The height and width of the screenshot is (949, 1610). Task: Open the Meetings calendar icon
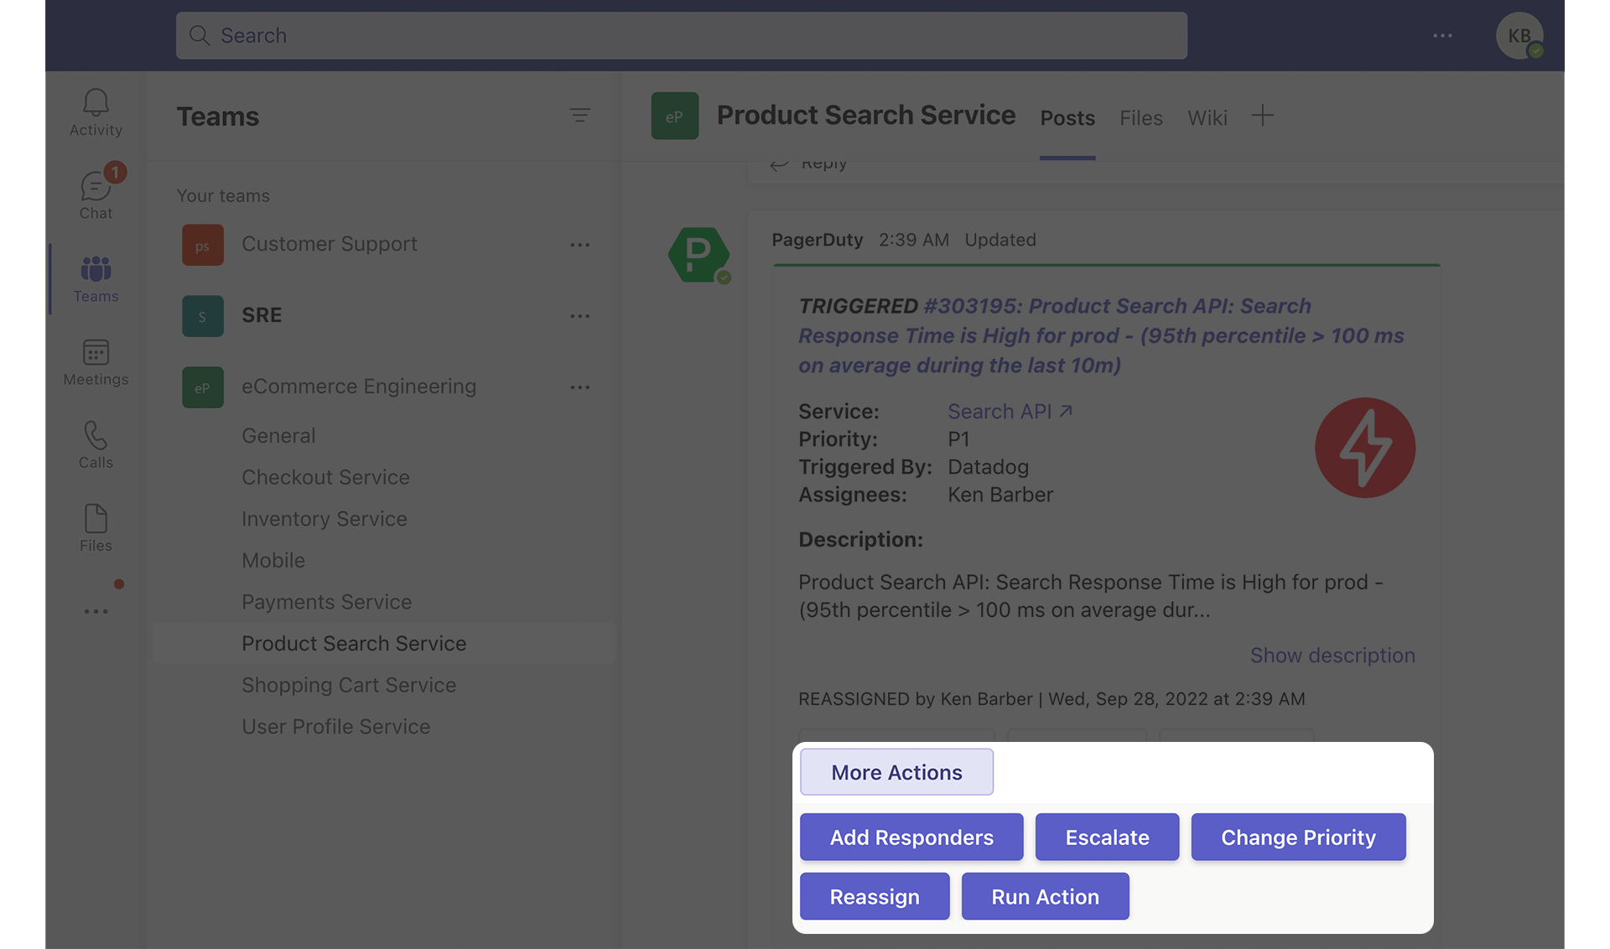point(96,361)
